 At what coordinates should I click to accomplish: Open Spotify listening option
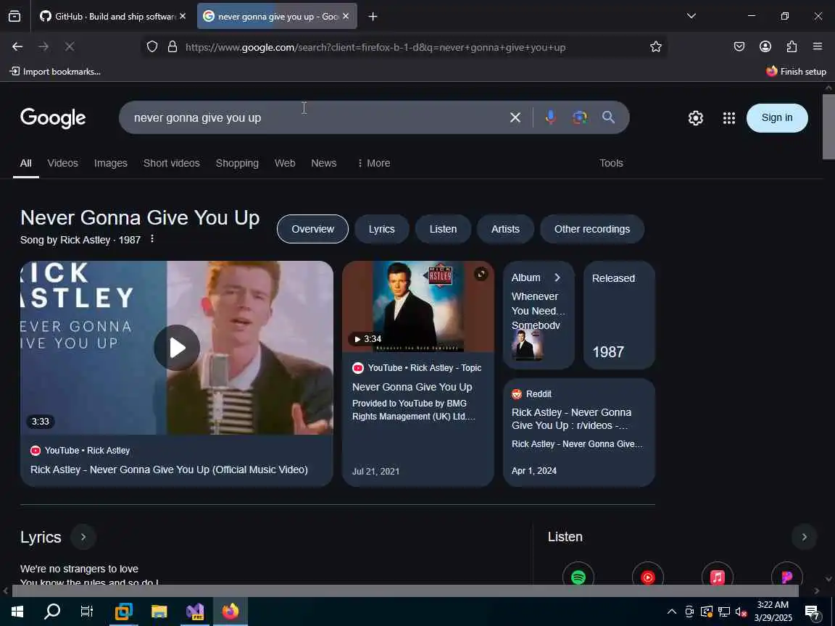[578, 577]
